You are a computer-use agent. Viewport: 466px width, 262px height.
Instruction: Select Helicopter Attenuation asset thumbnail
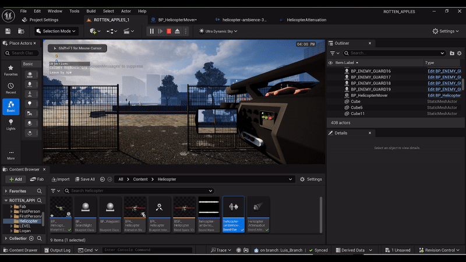[x=258, y=214]
